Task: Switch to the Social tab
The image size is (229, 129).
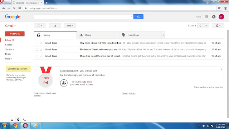Action: (98, 35)
